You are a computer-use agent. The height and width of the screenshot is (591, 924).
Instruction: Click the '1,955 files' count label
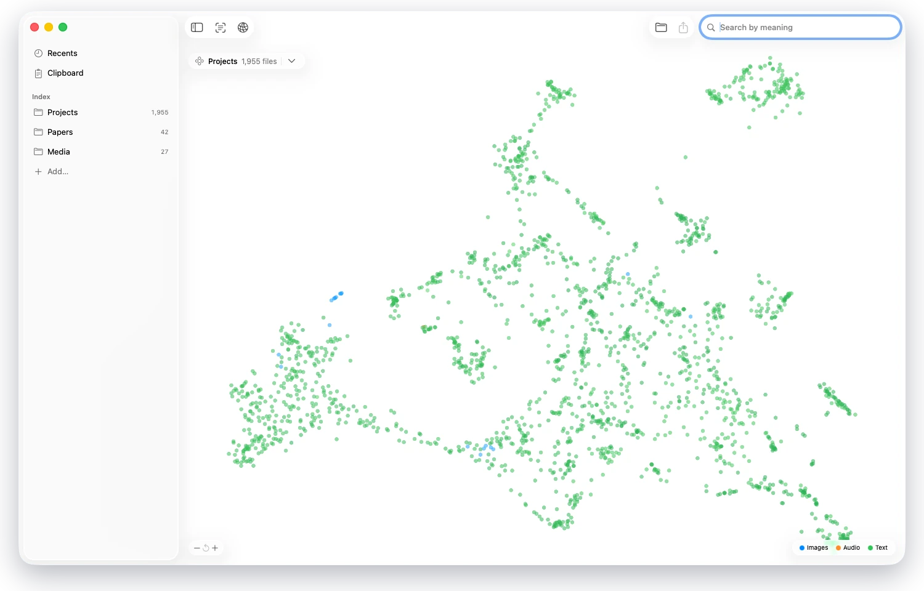pos(259,62)
